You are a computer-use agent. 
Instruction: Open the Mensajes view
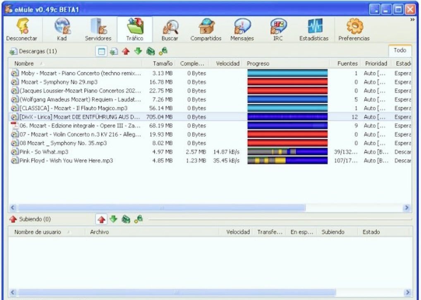point(242,29)
